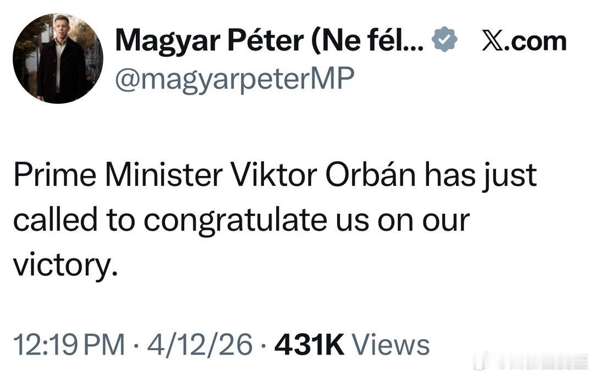Screen dimensions: 594x376
Task: Click the 12:19 PM timestamp
Action: click(69, 345)
